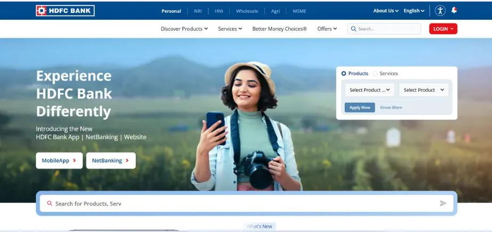This screenshot has height=232, width=492.
Task: Open Better Money Choices link
Action: [x=279, y=29]
